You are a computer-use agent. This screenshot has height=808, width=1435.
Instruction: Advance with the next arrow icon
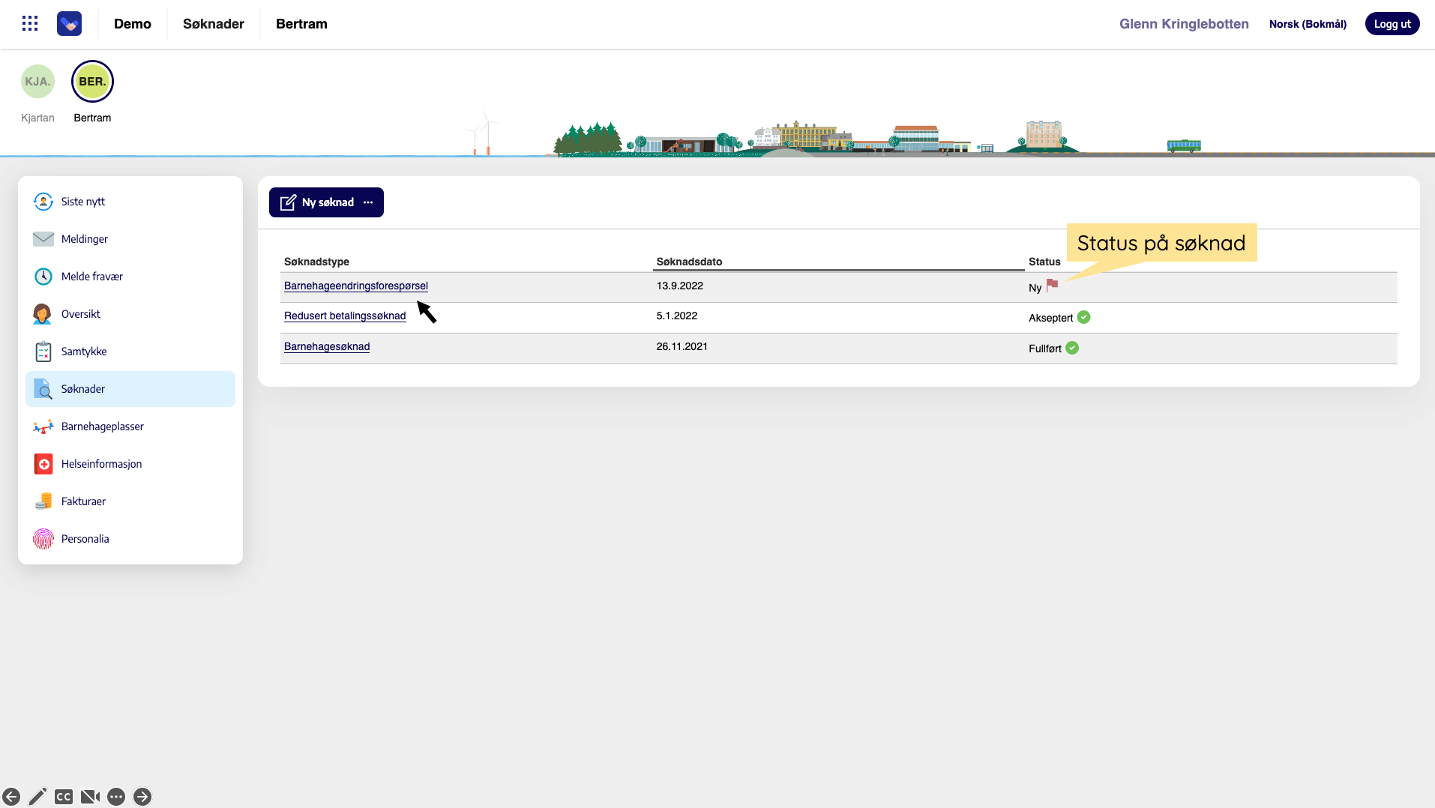(x=142, y=797)
